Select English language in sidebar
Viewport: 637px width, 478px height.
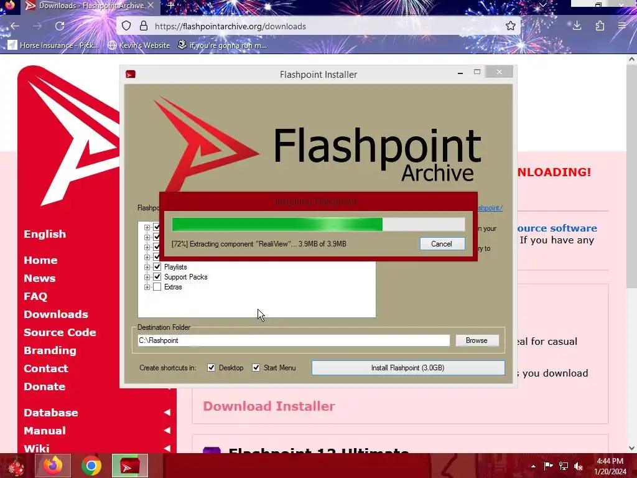tap(45, 234)
